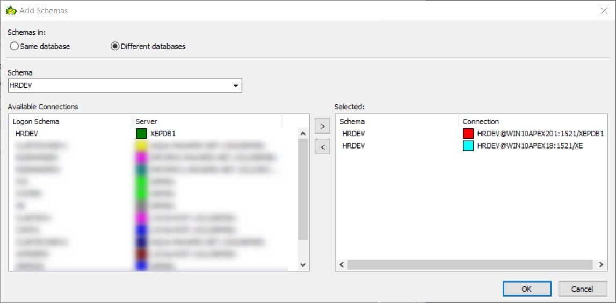Viewport: 616px width, 303px height.
Task: Click left scroll arrow in Selected list
Action: coord(342,264)
